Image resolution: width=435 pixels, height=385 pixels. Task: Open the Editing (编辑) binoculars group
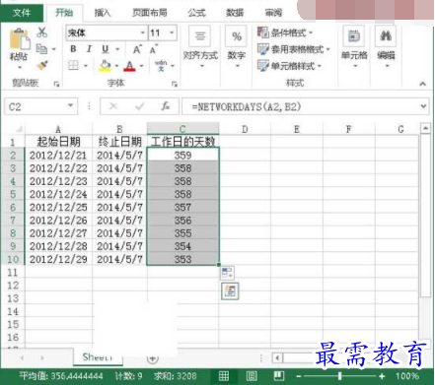tap(386, 47)
